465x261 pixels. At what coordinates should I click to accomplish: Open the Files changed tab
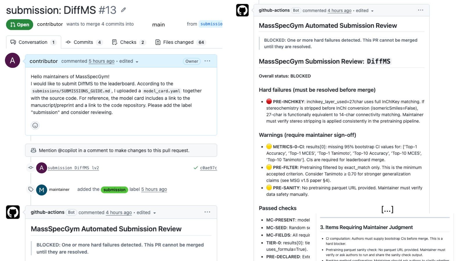coord(180,42)
